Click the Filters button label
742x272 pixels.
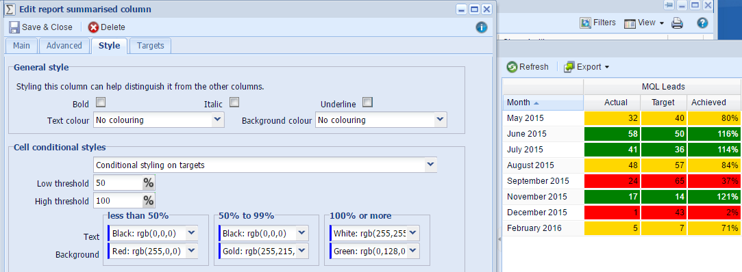(x=605, y=23)
